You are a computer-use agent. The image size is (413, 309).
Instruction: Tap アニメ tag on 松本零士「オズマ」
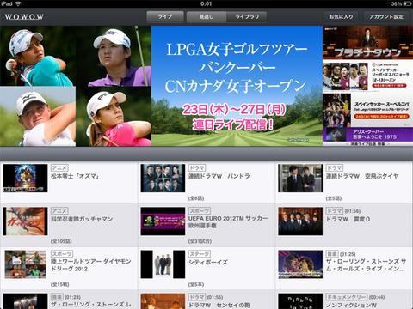[59, 167]
